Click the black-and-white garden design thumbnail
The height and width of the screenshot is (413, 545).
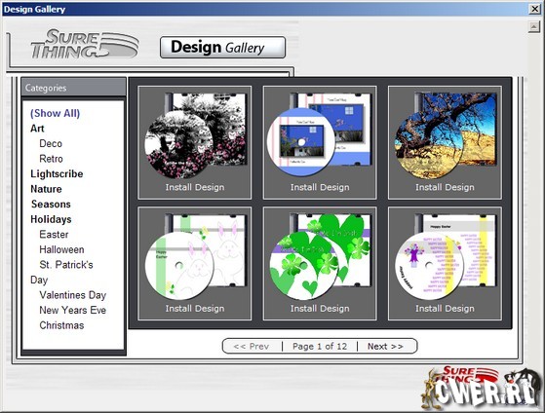coord(195,135)
